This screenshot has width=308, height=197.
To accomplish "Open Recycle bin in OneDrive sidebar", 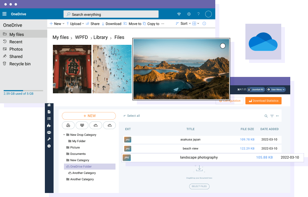I will [x=20, y=64].
